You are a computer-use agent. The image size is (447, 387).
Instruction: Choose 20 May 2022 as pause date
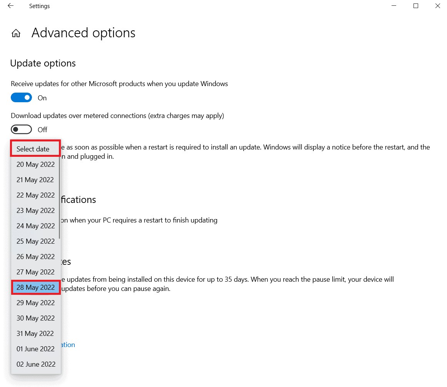coord(35,164)
